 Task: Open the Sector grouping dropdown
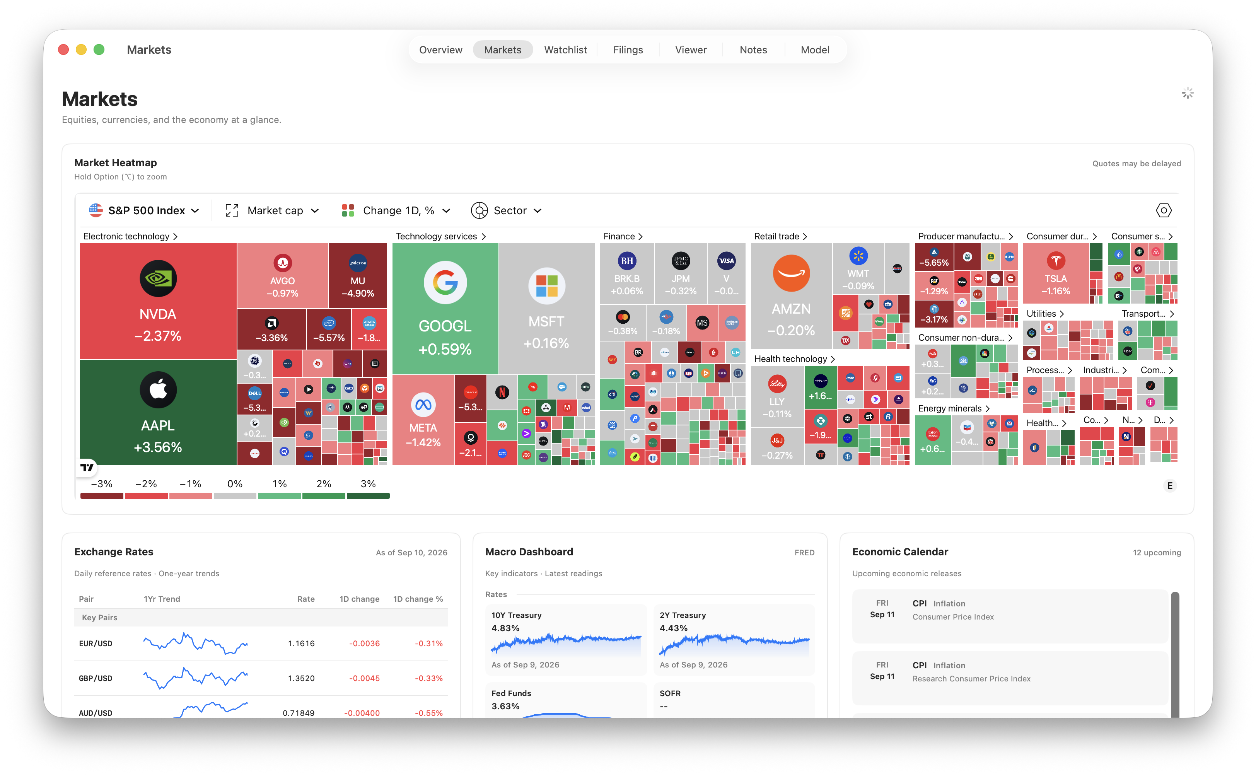[x=506, y=210]
